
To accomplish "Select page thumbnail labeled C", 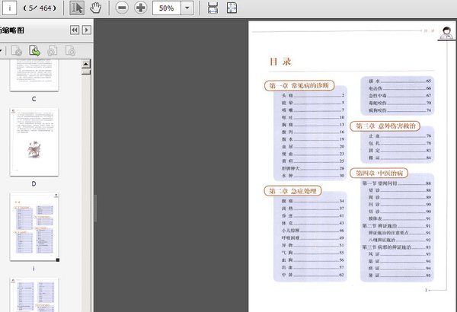I will (34, 76).
